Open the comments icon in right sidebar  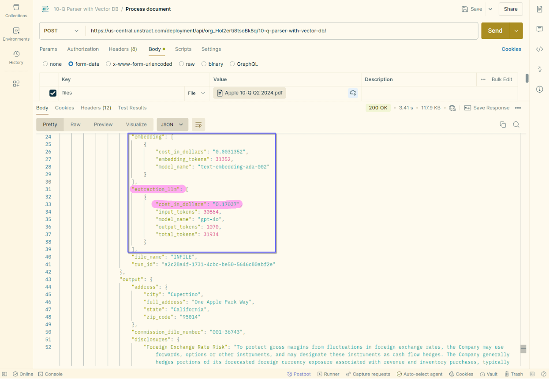[x=539, y=29]
